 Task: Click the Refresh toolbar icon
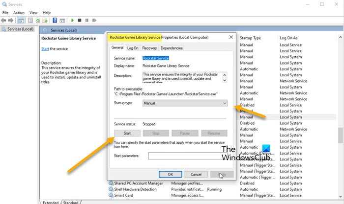click(38, 21)
